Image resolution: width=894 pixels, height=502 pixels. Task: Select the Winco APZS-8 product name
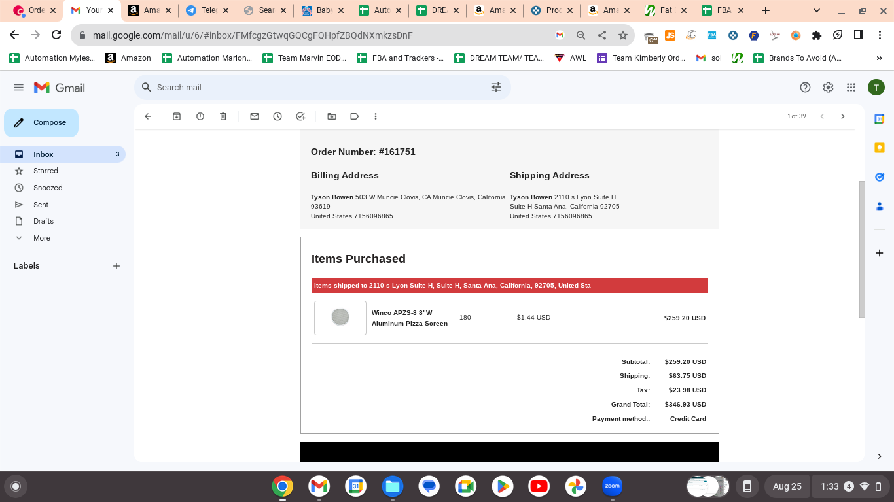(x=410, y=318)
